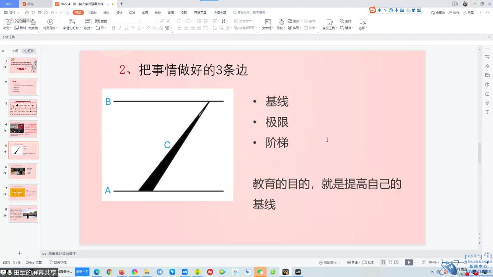This screenshot has width=493, height=277.
Task: Click the Collaborate (协作) button
Action: tap(454, 13)
